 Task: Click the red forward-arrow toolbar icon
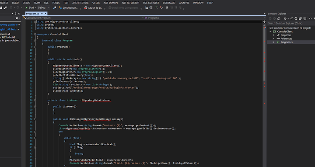pyautogui.click(x=161, y=8)
